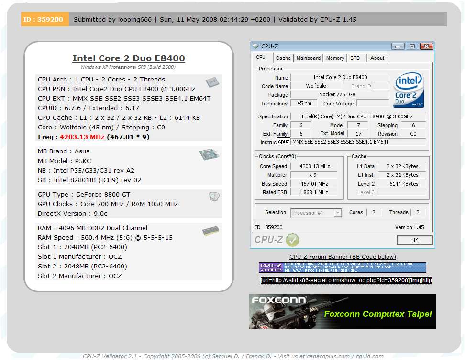Click the GPU icon next to GeForce 8800 GT

click(x=214, y=196)
